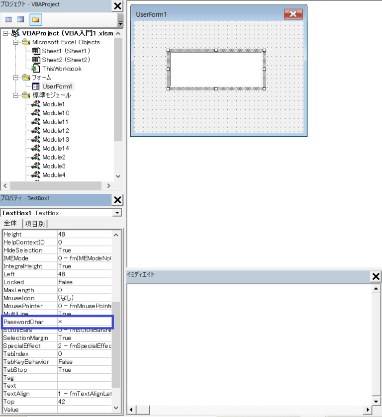
Task: Click the UserForm1 red close button
Action: (x=293, y=14)
